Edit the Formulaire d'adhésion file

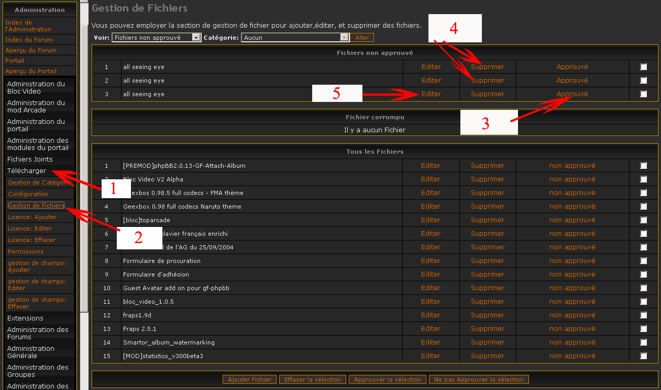[x=431, y=274]
